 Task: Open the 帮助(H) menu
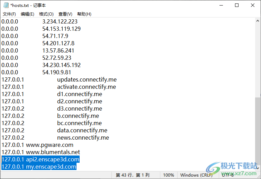point(84,14)
